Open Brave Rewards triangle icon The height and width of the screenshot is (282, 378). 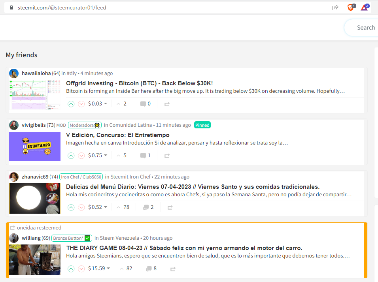point(365,8)
